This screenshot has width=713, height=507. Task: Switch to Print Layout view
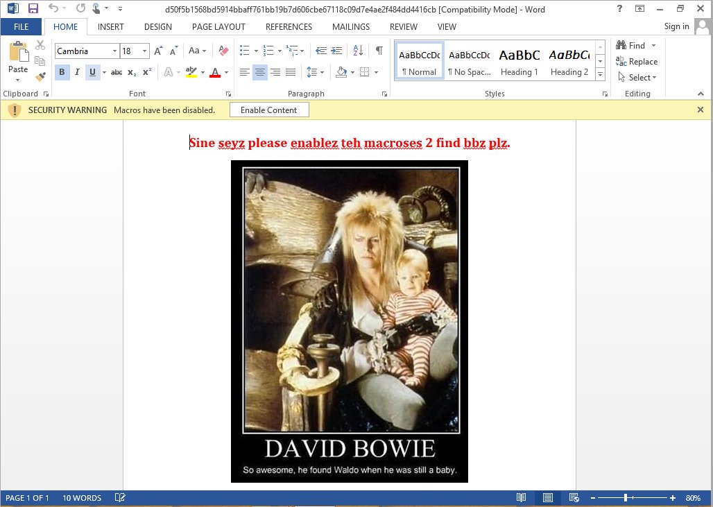[547, 497]
